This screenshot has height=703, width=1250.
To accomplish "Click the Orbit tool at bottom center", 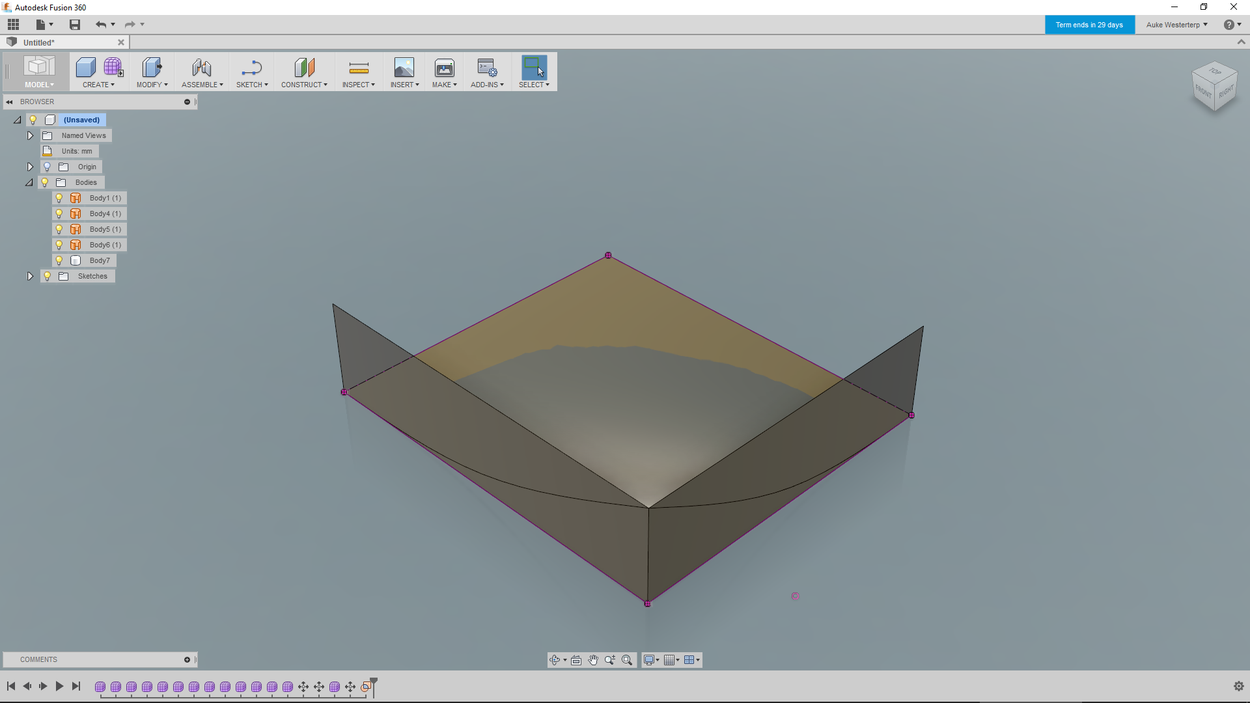I will pyautogui.click(x=555, y=659).
